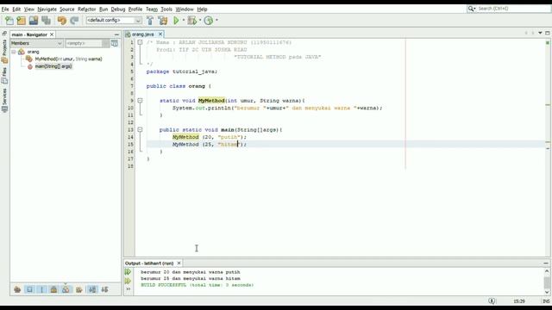The height and width of the screenshot is (310, 552).
Task: Click the Output scrollbar up arrow
Action: (x=547, y=271)
